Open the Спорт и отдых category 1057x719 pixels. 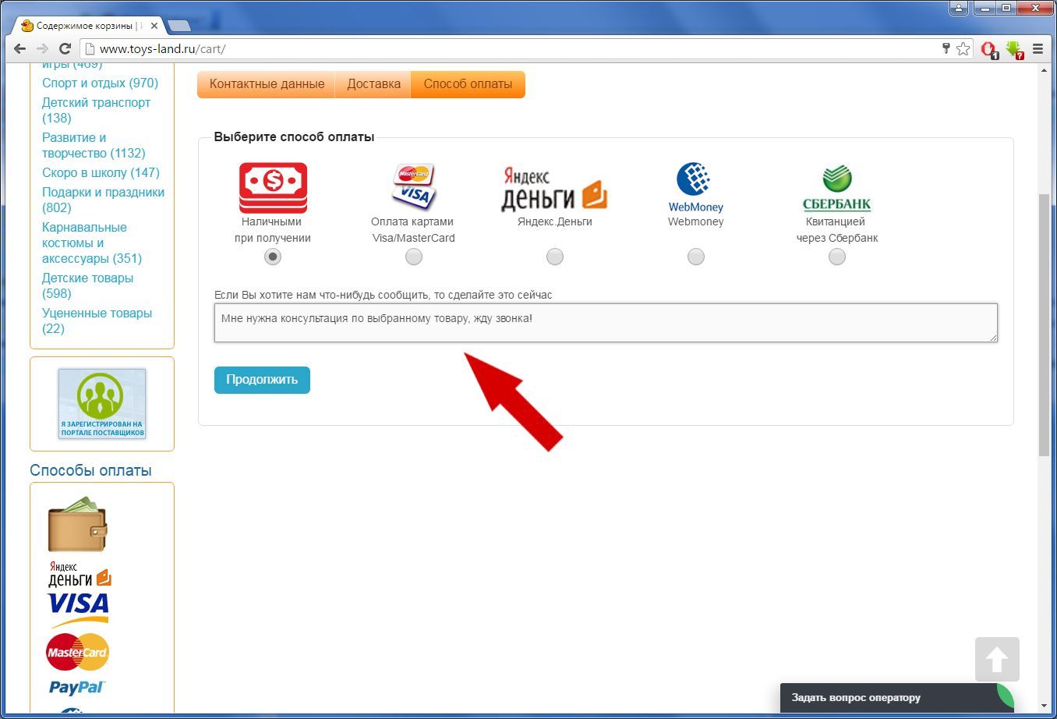point(100,83)
